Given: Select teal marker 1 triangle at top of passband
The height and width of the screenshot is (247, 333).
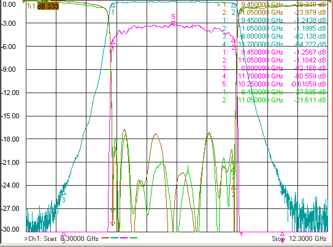Looking at the screenshot, I should pos(113,6).
